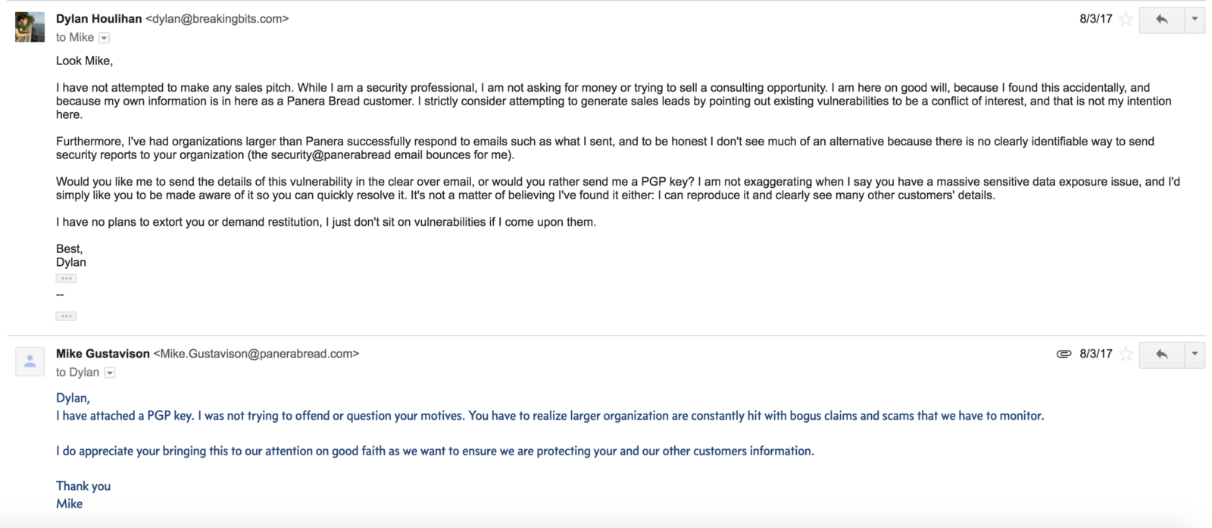The height and width of the screenshot is (528, 1212).
Task: Click the Mike Gustavison sender name
Action: point(103,354)
